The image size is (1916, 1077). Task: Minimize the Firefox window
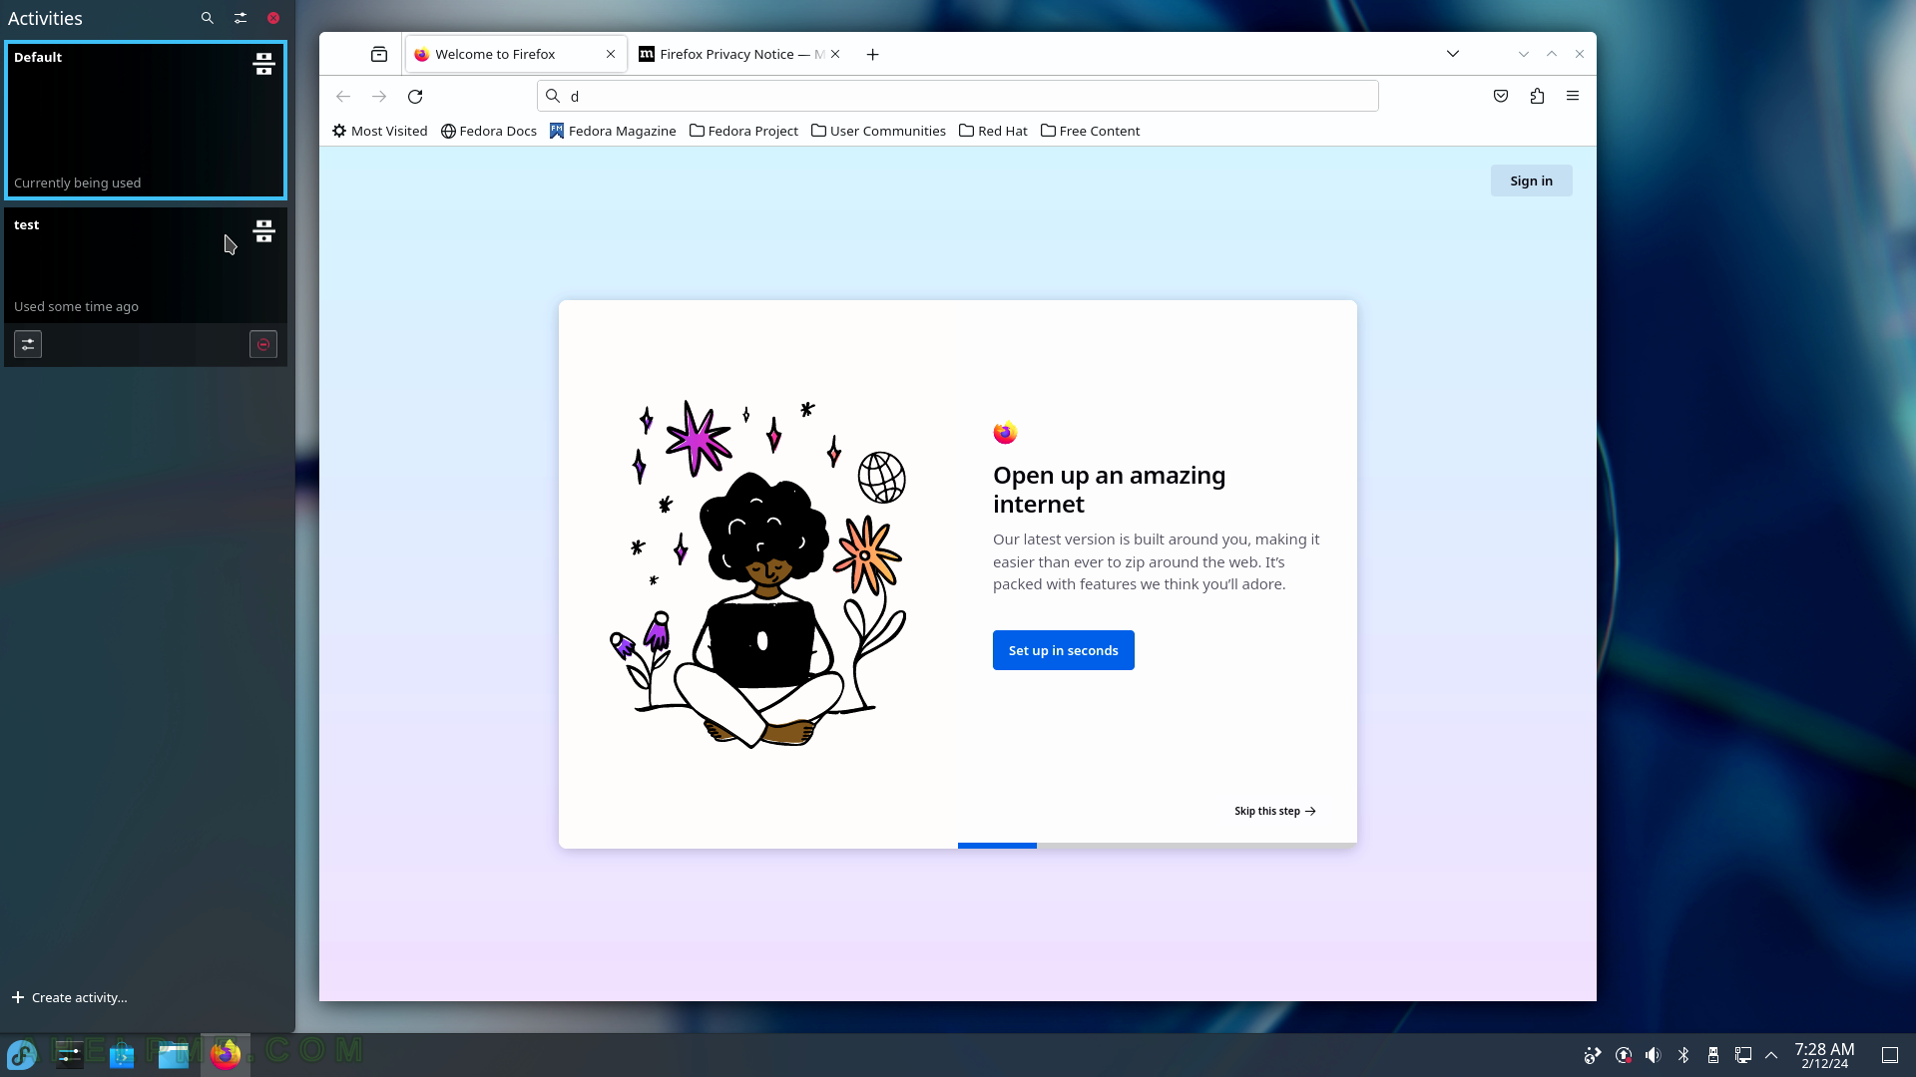[1524, 54]
